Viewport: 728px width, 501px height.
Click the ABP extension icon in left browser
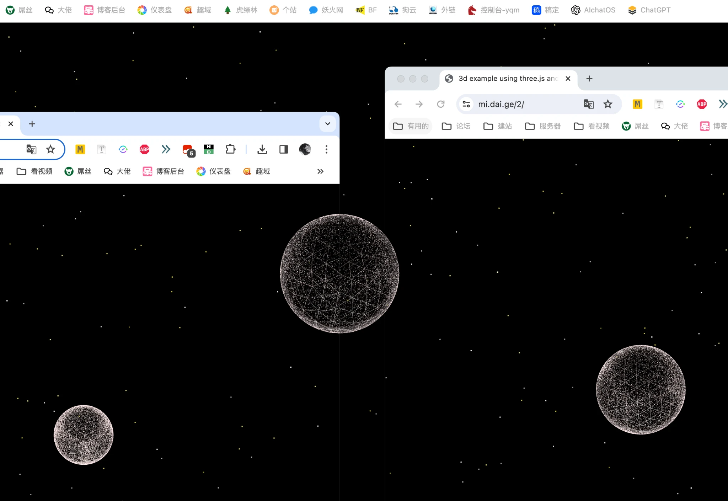[144, 149]
